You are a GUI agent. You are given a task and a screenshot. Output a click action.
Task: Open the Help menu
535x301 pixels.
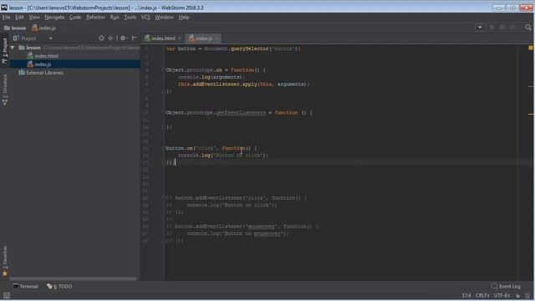click(184, 17)
